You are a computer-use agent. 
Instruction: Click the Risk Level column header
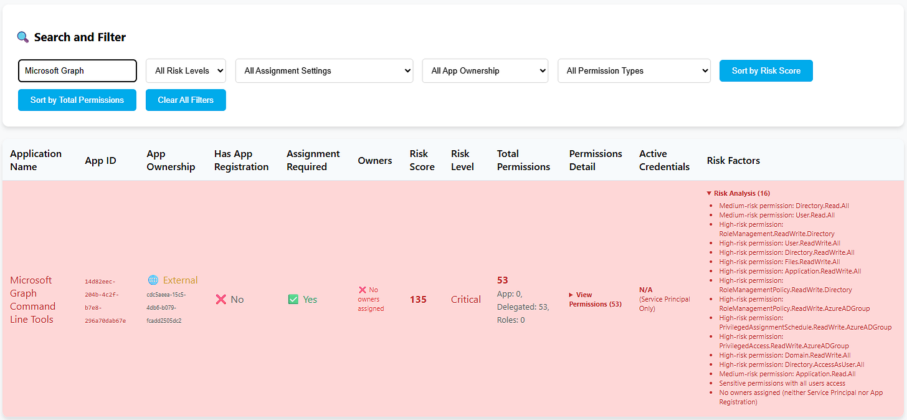pos(462,160)
